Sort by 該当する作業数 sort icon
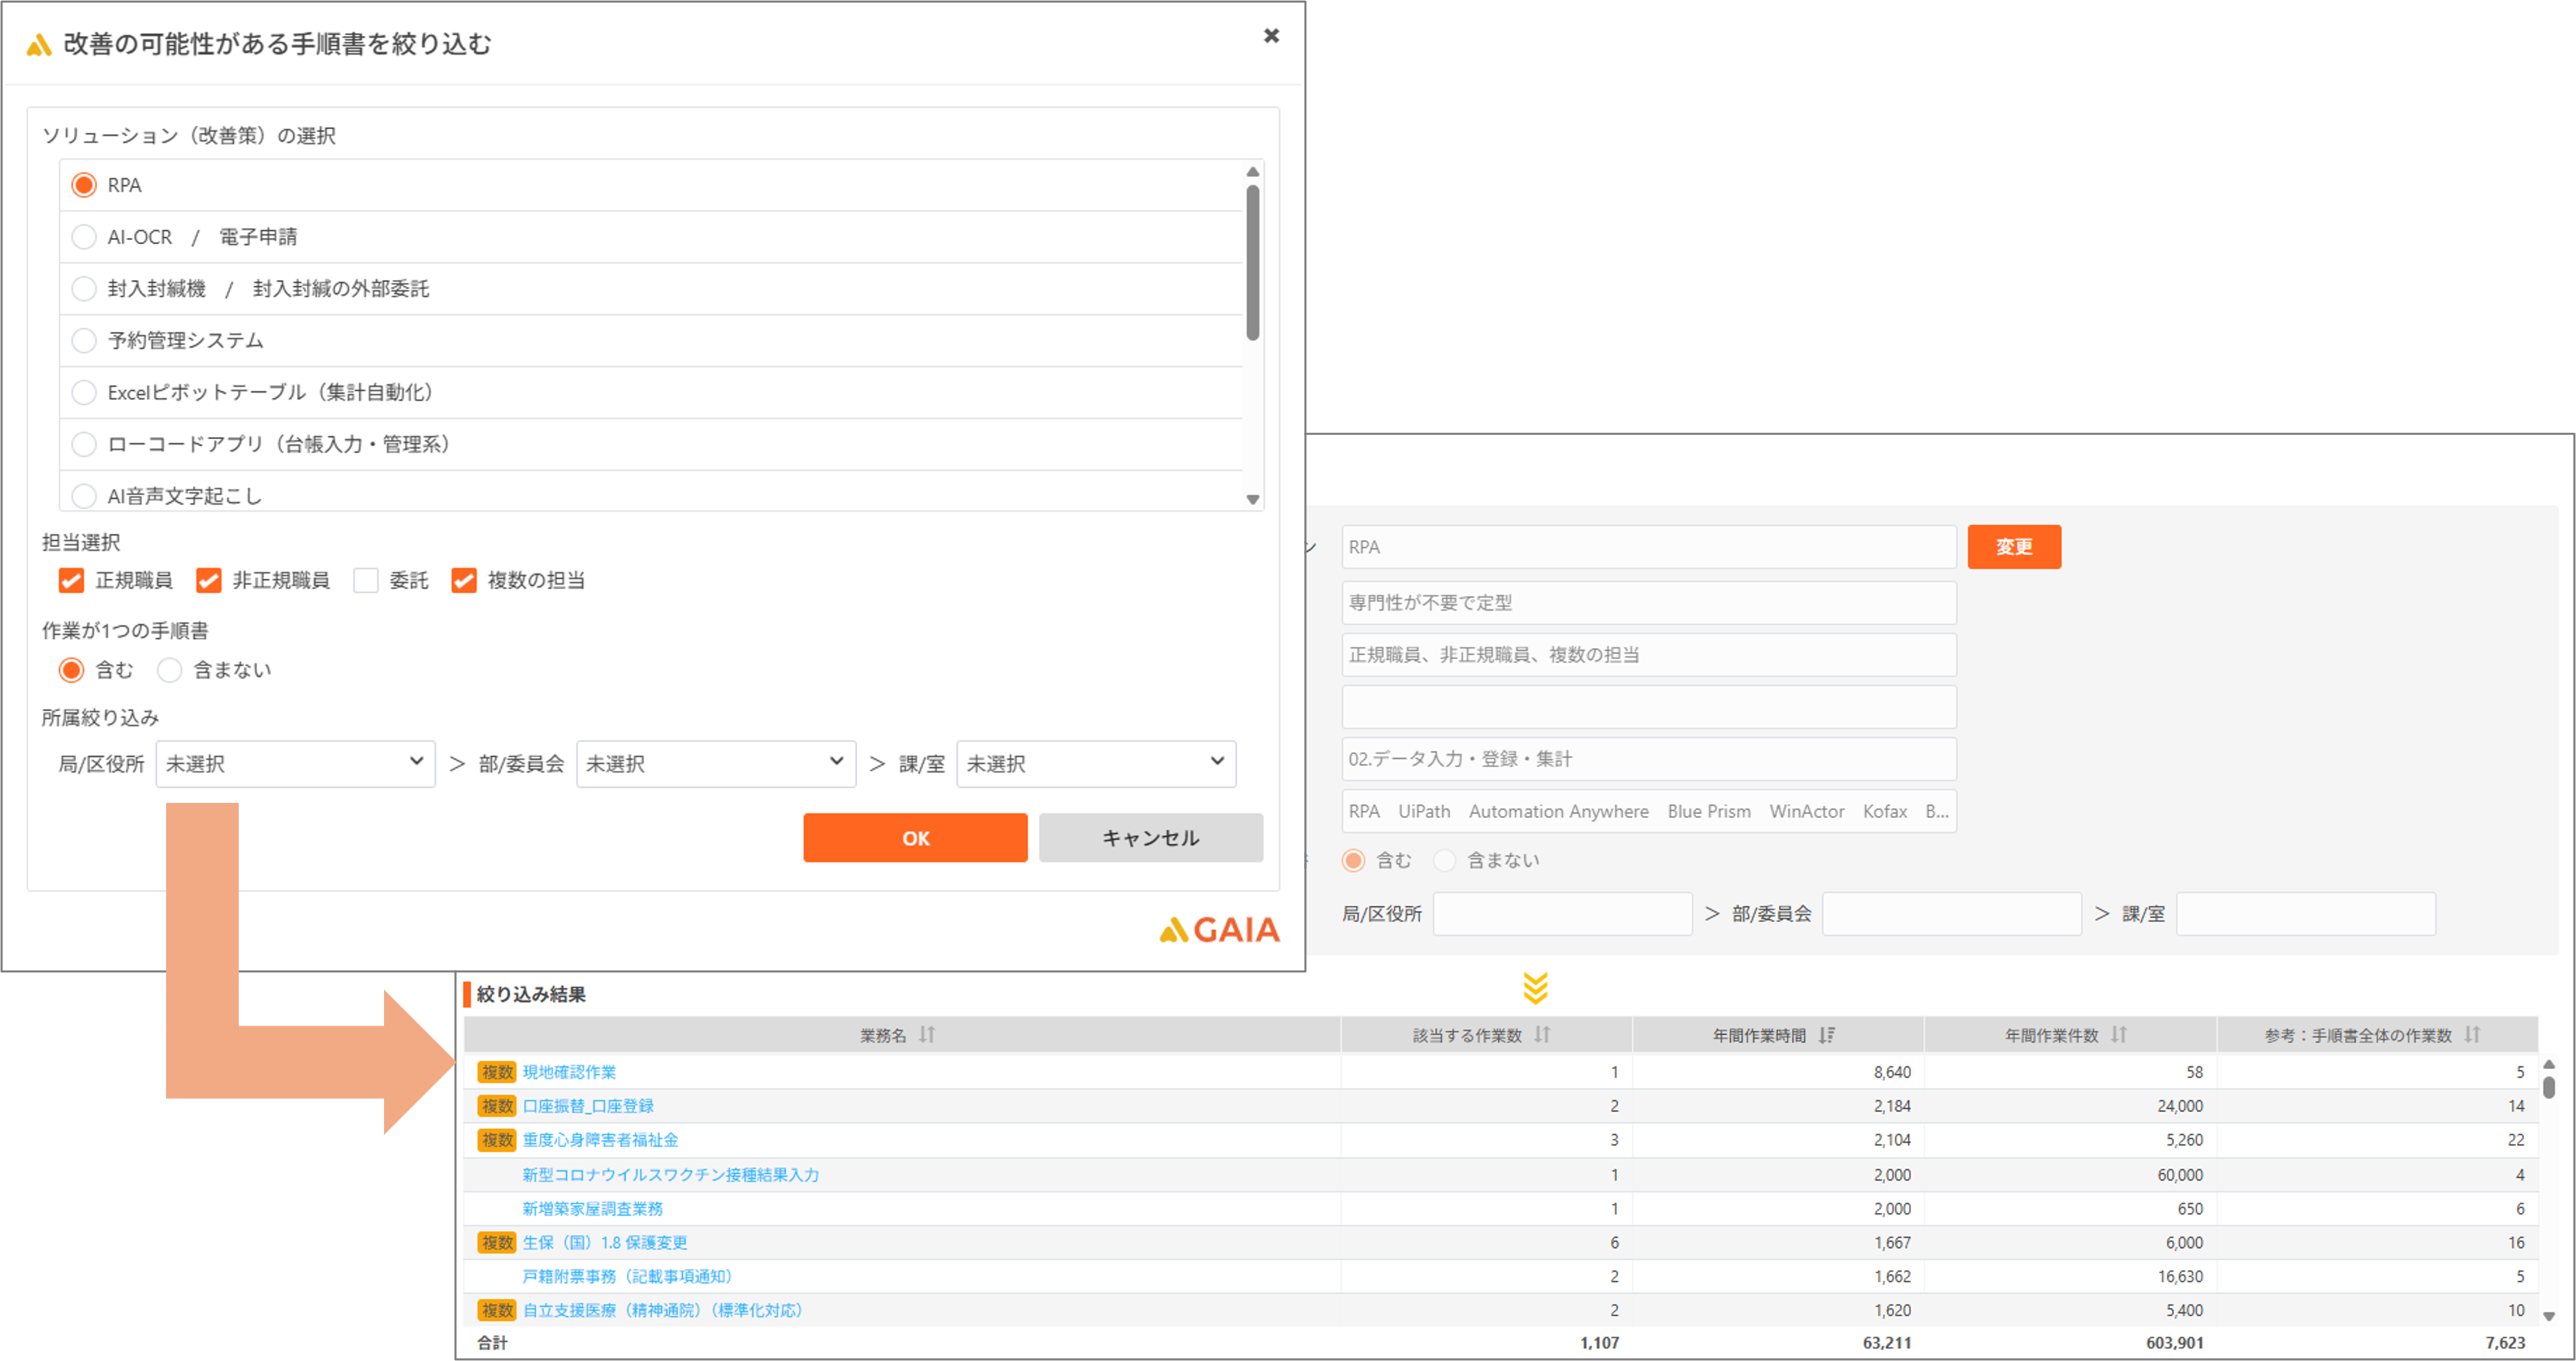Viewport: 2576px width, 1361px height. pos(1542,1035)
